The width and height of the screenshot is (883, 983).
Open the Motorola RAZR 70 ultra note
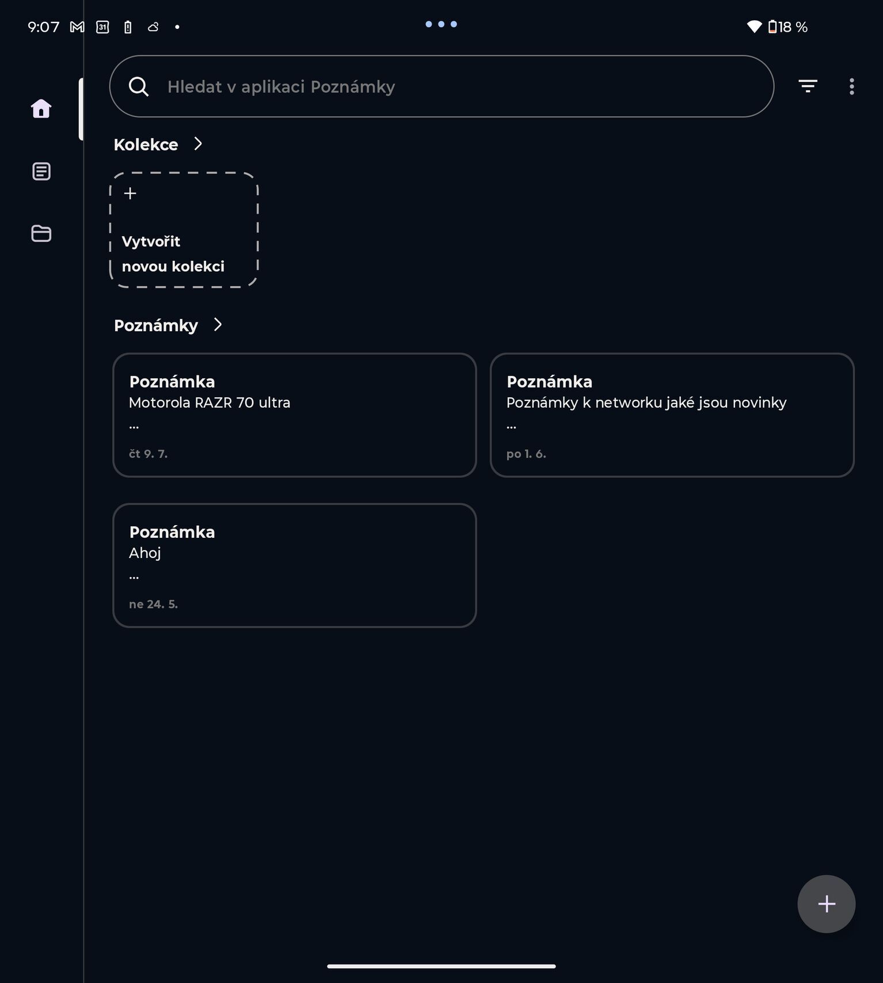294,415
